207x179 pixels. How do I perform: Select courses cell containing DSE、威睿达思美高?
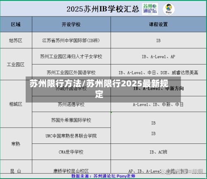coord(159,72)
